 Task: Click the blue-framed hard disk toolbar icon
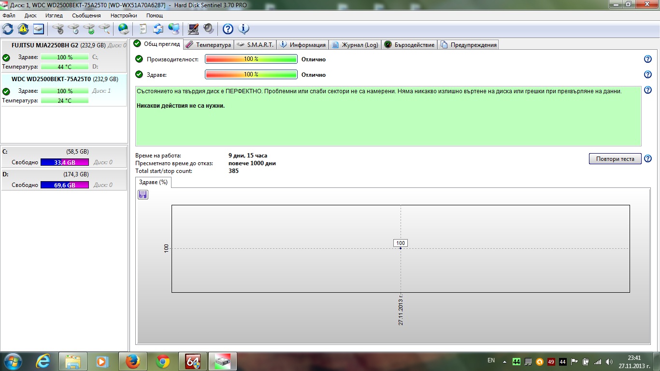pyautogui.click(x=39, y=29)
